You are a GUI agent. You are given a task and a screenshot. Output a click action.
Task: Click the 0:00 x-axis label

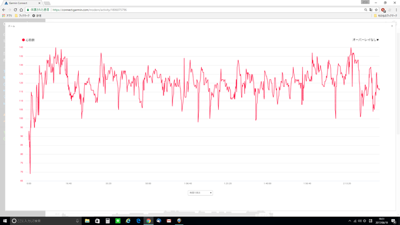pyautogui.click(x=29, y=183)
